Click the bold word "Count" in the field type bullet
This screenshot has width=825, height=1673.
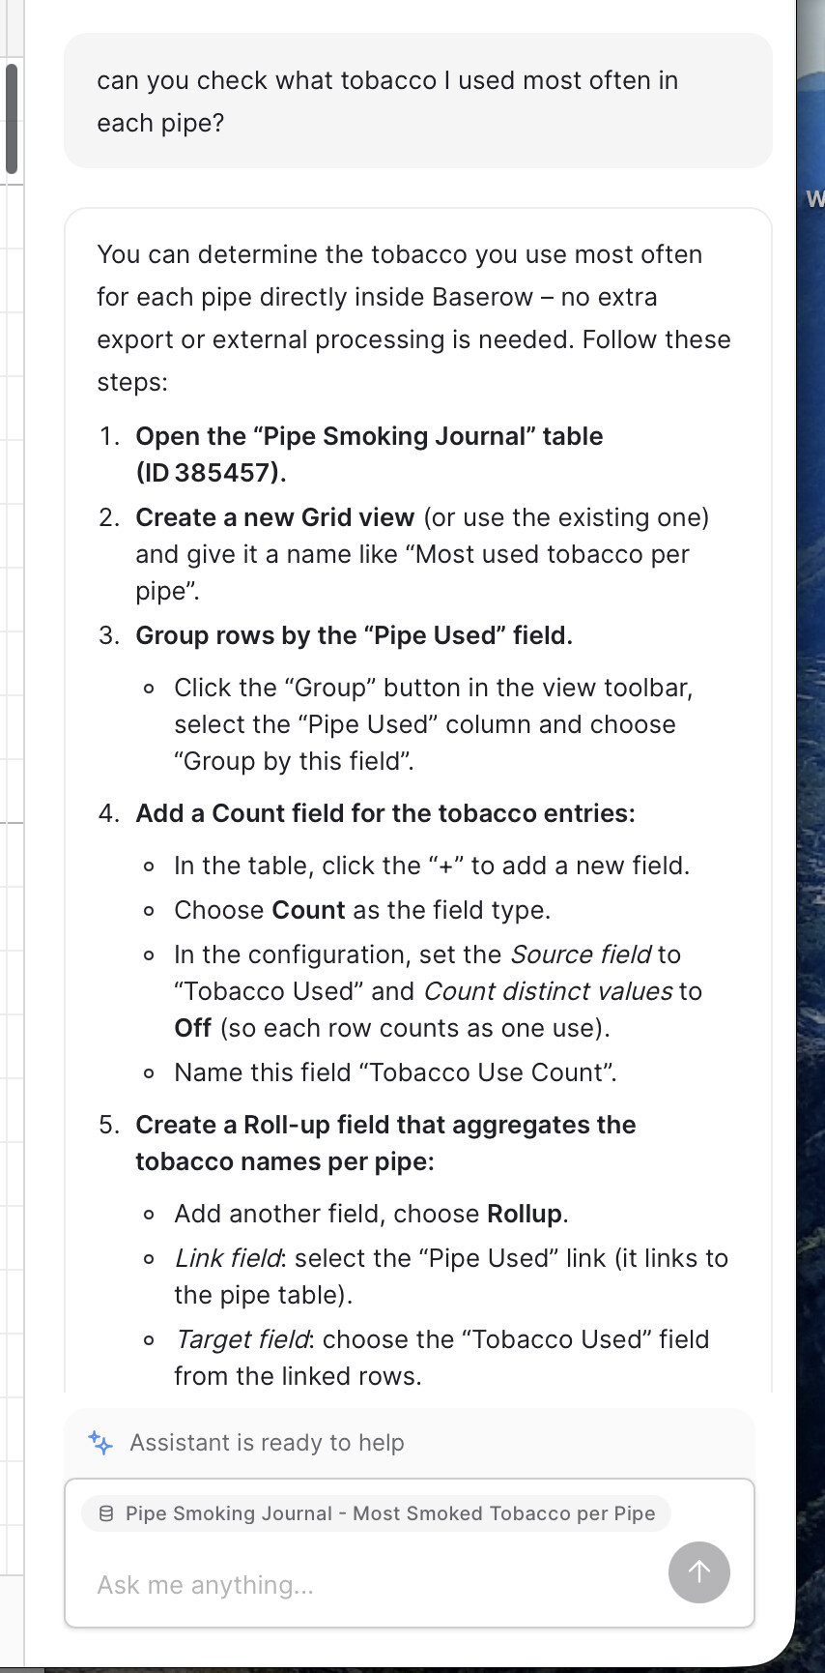point(308,910)
